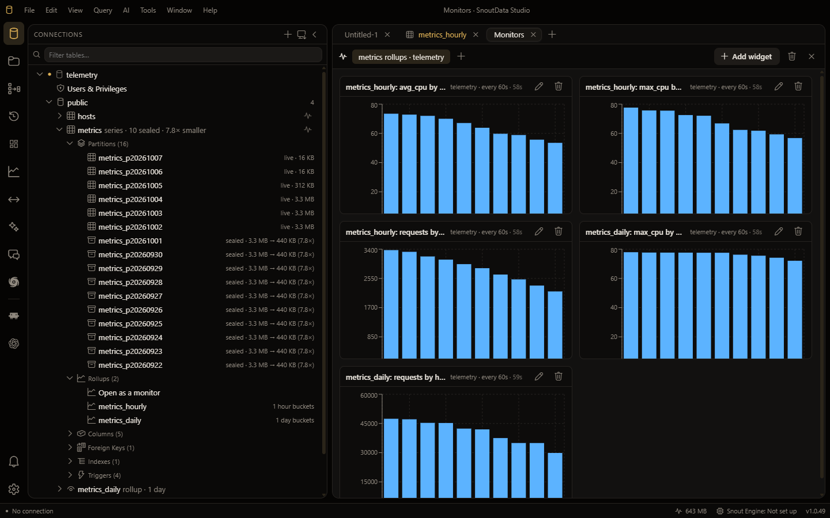830x518 pixels.
Task: Expand the Triggers (4) node
Action: (x=70, y=475)
